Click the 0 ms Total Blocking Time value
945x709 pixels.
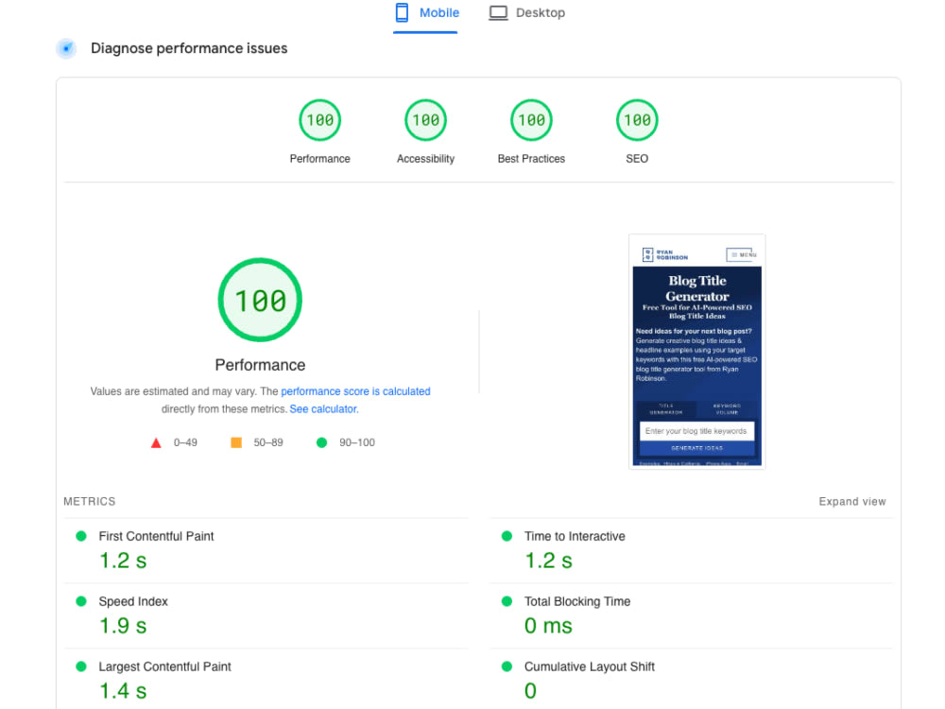(x=548, y=626)
